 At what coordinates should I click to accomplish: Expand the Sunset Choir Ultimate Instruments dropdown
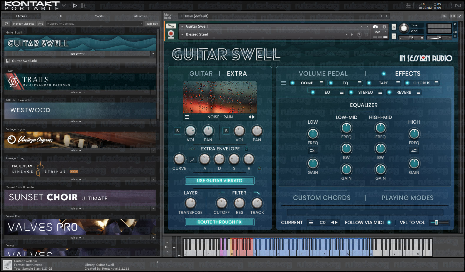coord(153,209)
